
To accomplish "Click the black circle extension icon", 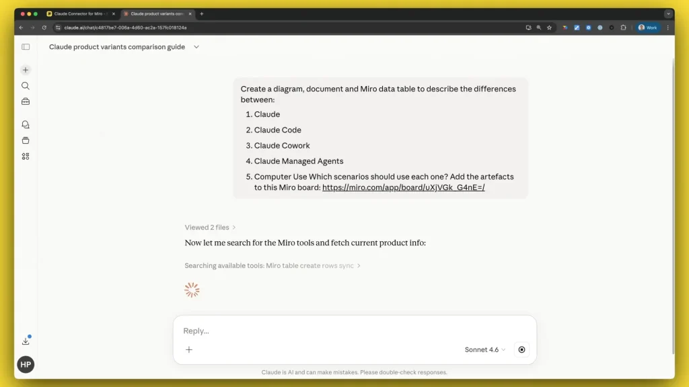I will tap(611, 28).
